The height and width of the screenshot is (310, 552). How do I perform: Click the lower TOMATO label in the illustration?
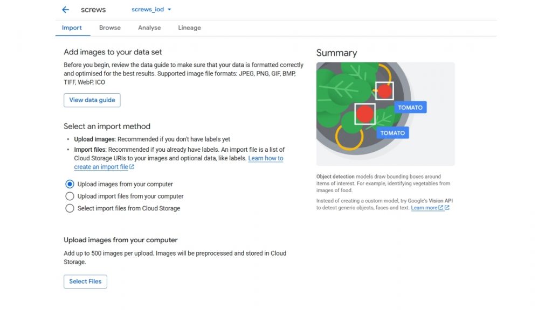(x=392, y=133)
